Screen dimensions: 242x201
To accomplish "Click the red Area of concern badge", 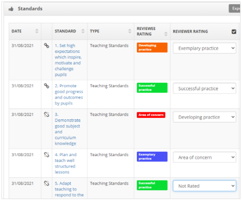I will 151,115.
